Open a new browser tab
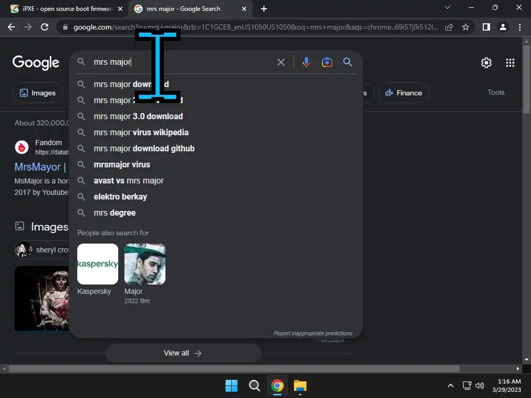The image size is (531, 398). [264, 9]
